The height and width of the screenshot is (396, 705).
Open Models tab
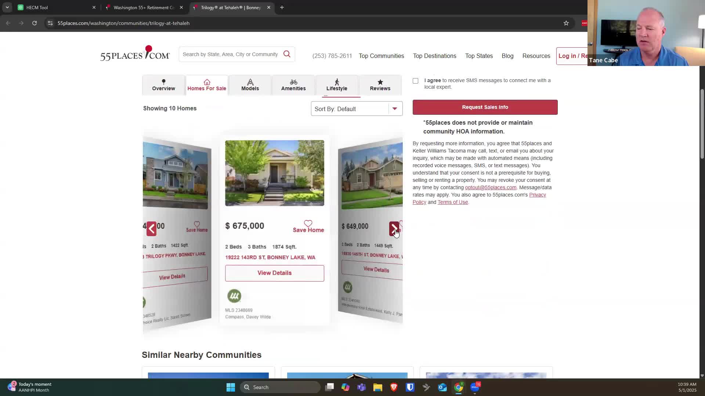tap(250, 85)
